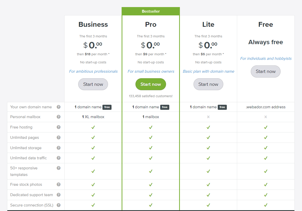Image resolution: width=302 pixels, height=211 pixels.
Task: Click help icon beside Free hosting
Action: point(59,127)
